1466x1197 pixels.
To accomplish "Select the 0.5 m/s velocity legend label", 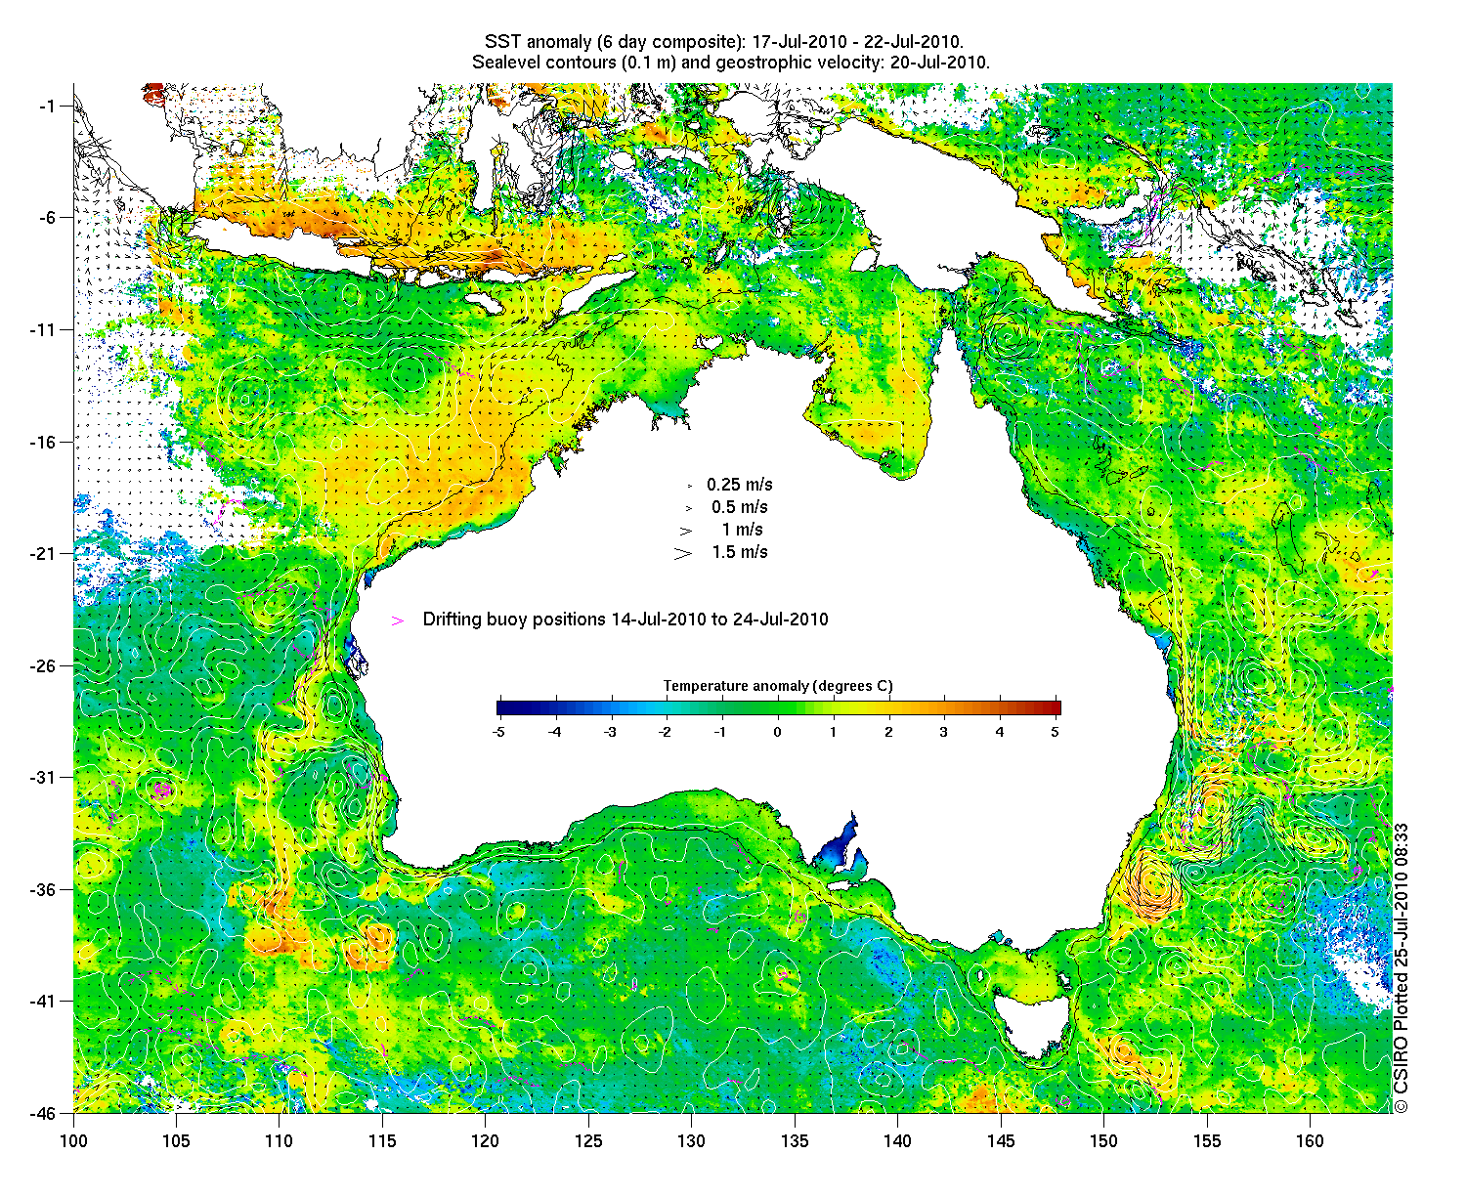I will coord(740,507).
